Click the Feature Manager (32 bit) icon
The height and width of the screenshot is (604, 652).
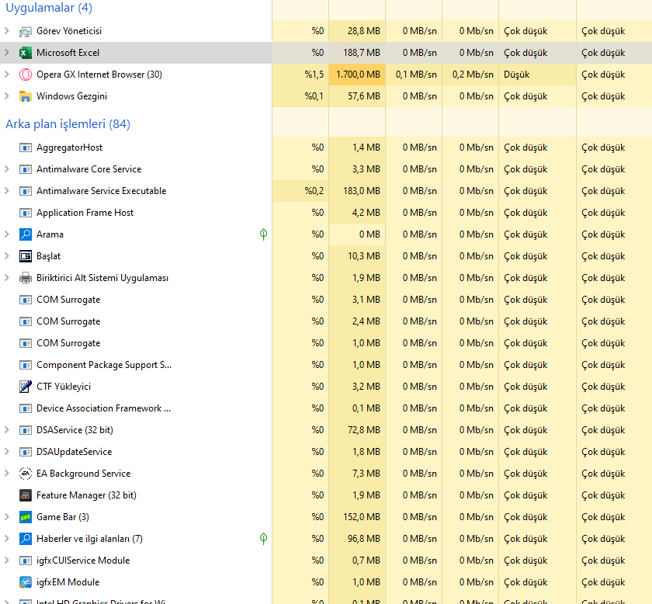coord(26,495)
